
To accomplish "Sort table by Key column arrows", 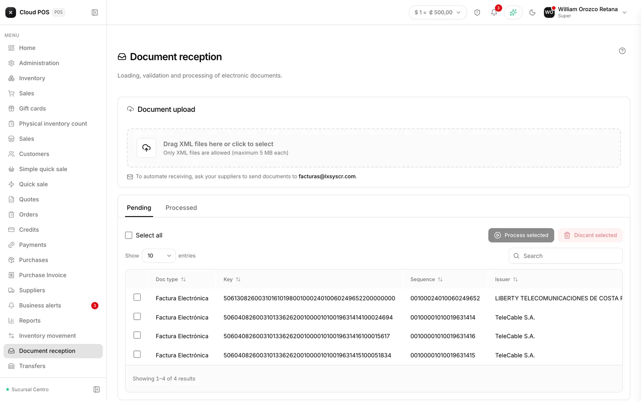I will 238,279.
